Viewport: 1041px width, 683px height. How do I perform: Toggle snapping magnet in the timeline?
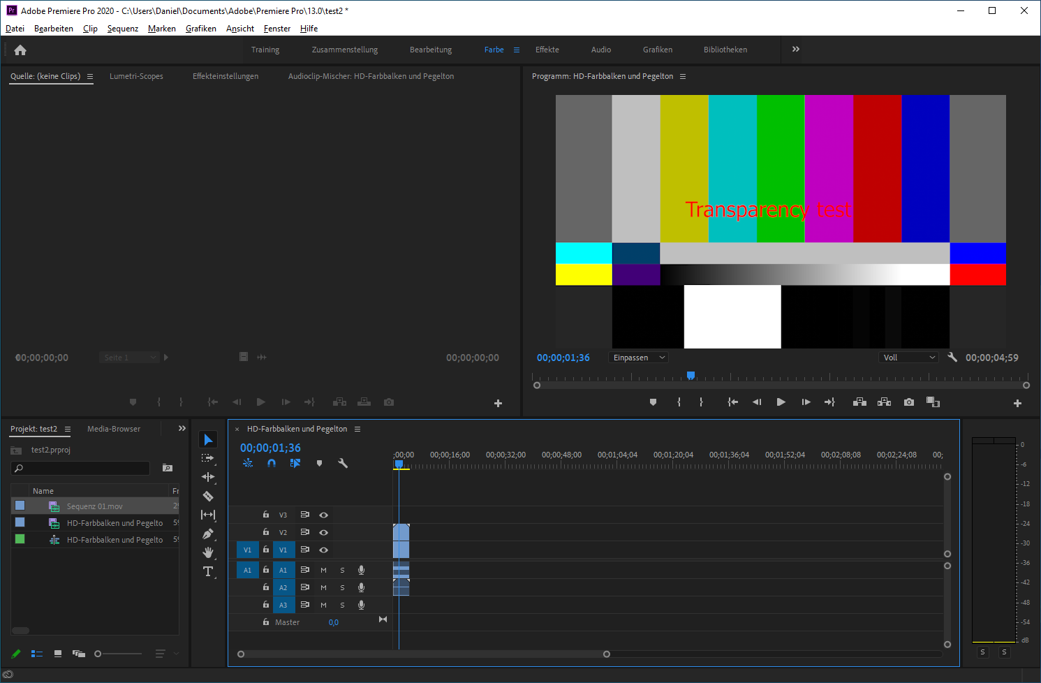pos(272,463)
